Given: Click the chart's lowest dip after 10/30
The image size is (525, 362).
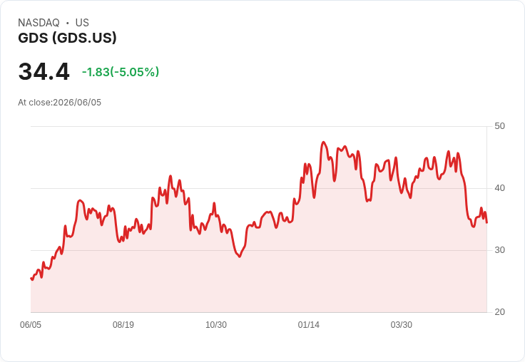Looking at the screenshot, I should click(240, 257).
